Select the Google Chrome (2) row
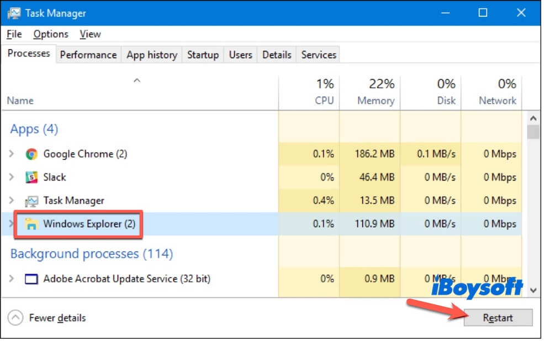The height and width of the screenshot is (341, 544). [261, 154]
